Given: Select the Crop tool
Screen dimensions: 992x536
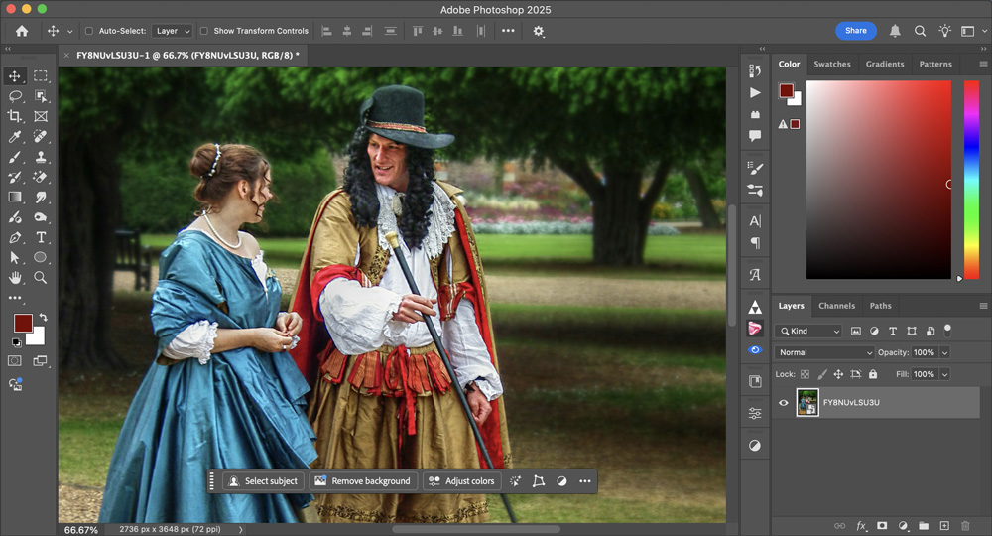Looking at the screenshot, I should 15,116.
